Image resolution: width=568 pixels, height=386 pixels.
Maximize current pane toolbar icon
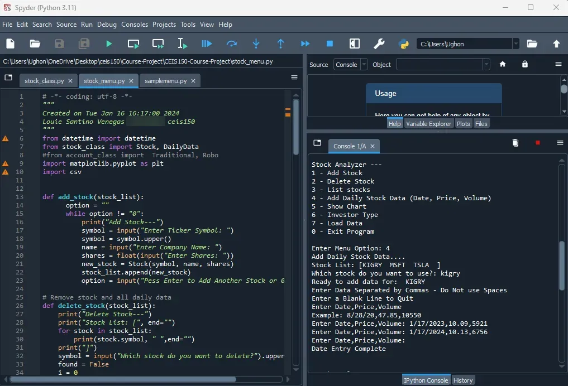tap(355, 44)
